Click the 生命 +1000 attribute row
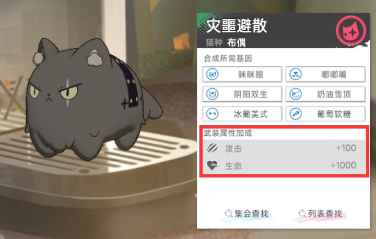 tap(284, 165)
